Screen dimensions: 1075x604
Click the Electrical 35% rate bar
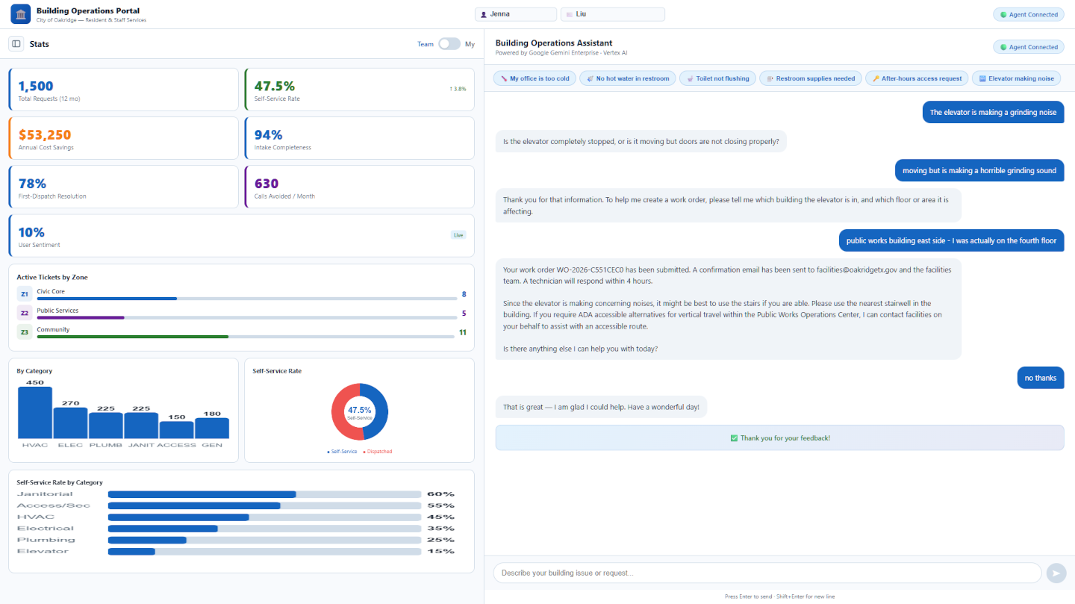(x=265, y=529)
